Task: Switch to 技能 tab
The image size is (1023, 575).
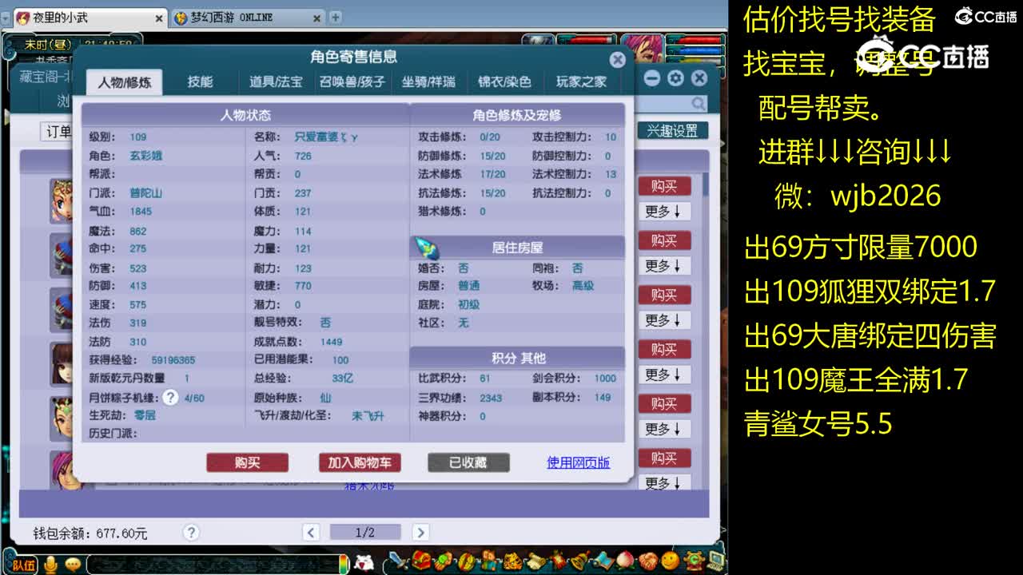Action: 200,81
